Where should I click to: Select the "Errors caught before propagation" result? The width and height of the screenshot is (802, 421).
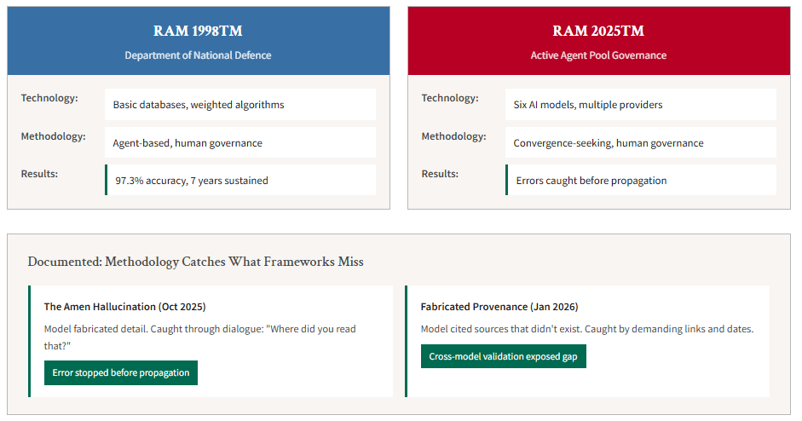641,181
